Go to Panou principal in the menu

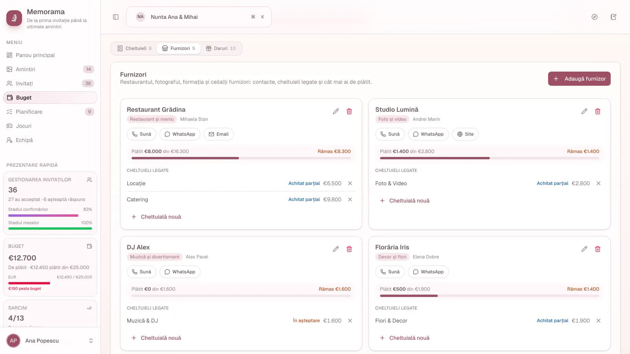coord(50,55)
